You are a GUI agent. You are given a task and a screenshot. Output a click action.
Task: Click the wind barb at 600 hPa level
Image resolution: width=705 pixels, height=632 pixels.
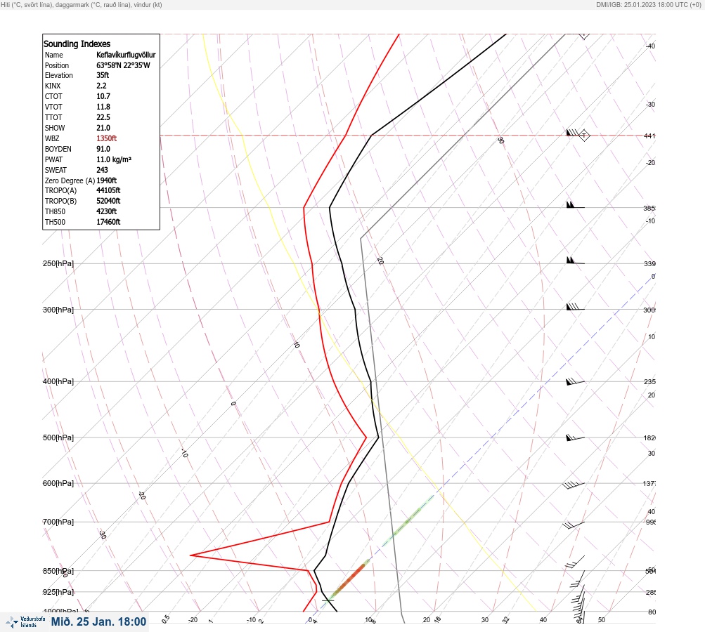(574, 485)
